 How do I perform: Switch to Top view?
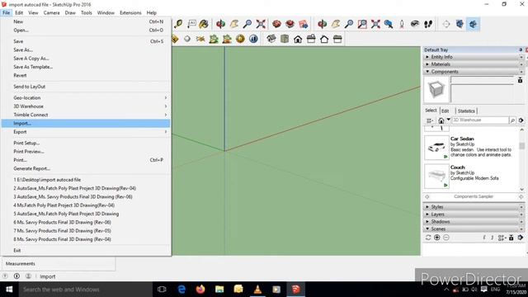coord(285,39)
